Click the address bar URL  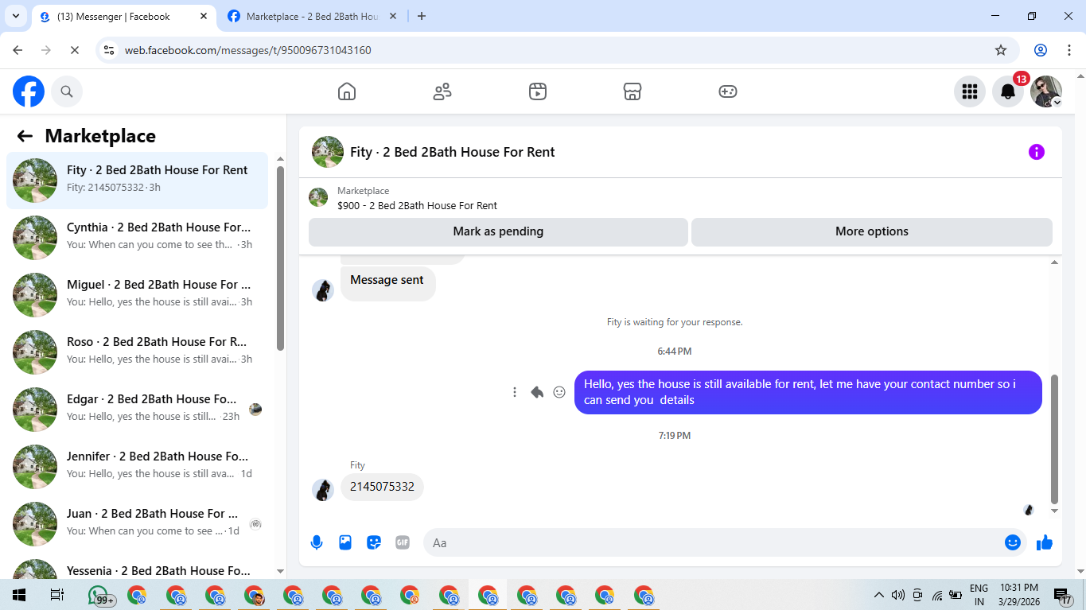247,50
